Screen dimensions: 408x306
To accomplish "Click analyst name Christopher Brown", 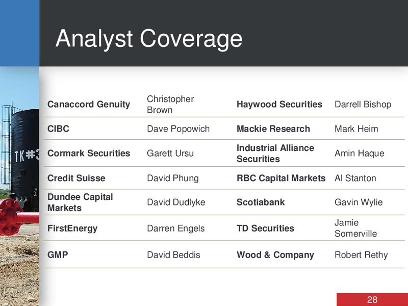I will point(170,105).
